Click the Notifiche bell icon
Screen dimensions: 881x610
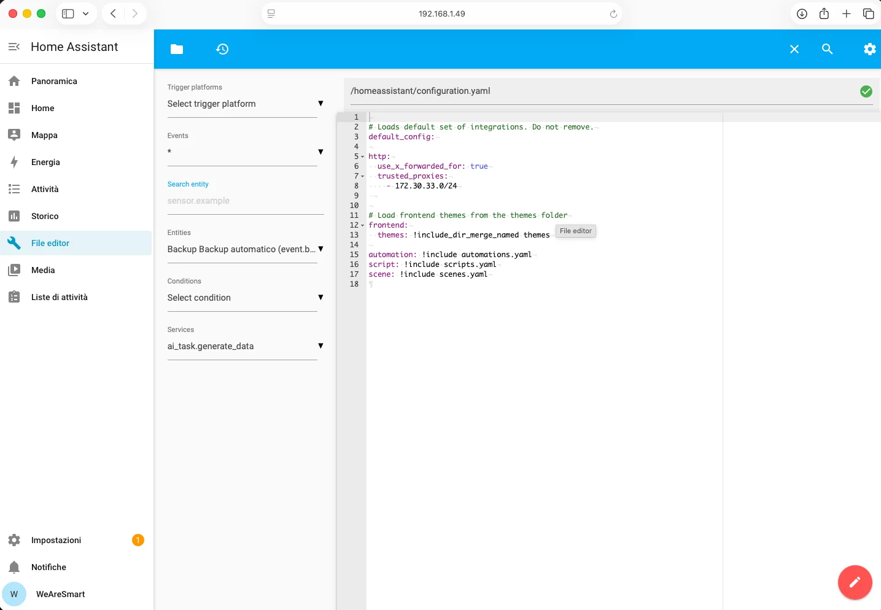pos(14,567)
